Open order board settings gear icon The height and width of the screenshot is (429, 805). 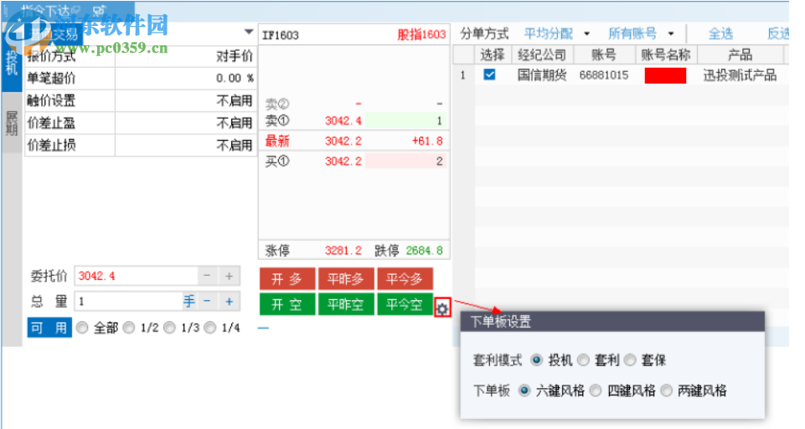pos(442,308)
